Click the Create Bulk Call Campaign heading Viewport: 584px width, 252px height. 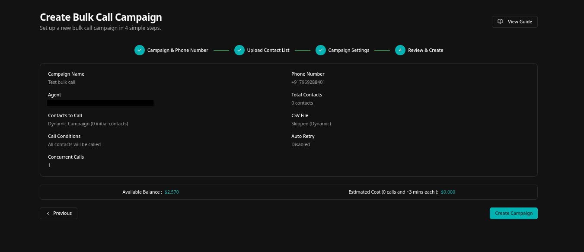point(101,17)
